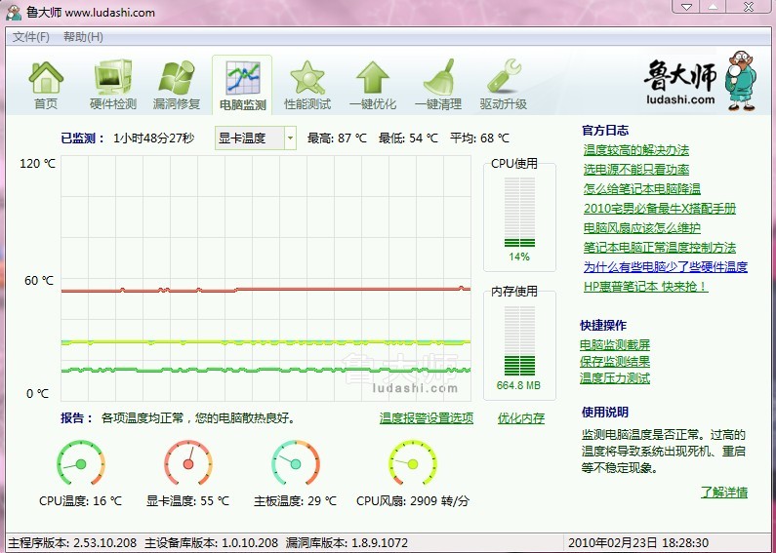This screenshot has height=553, width=776.
Task: Click the 使用说明 heading
Action: 605,412
